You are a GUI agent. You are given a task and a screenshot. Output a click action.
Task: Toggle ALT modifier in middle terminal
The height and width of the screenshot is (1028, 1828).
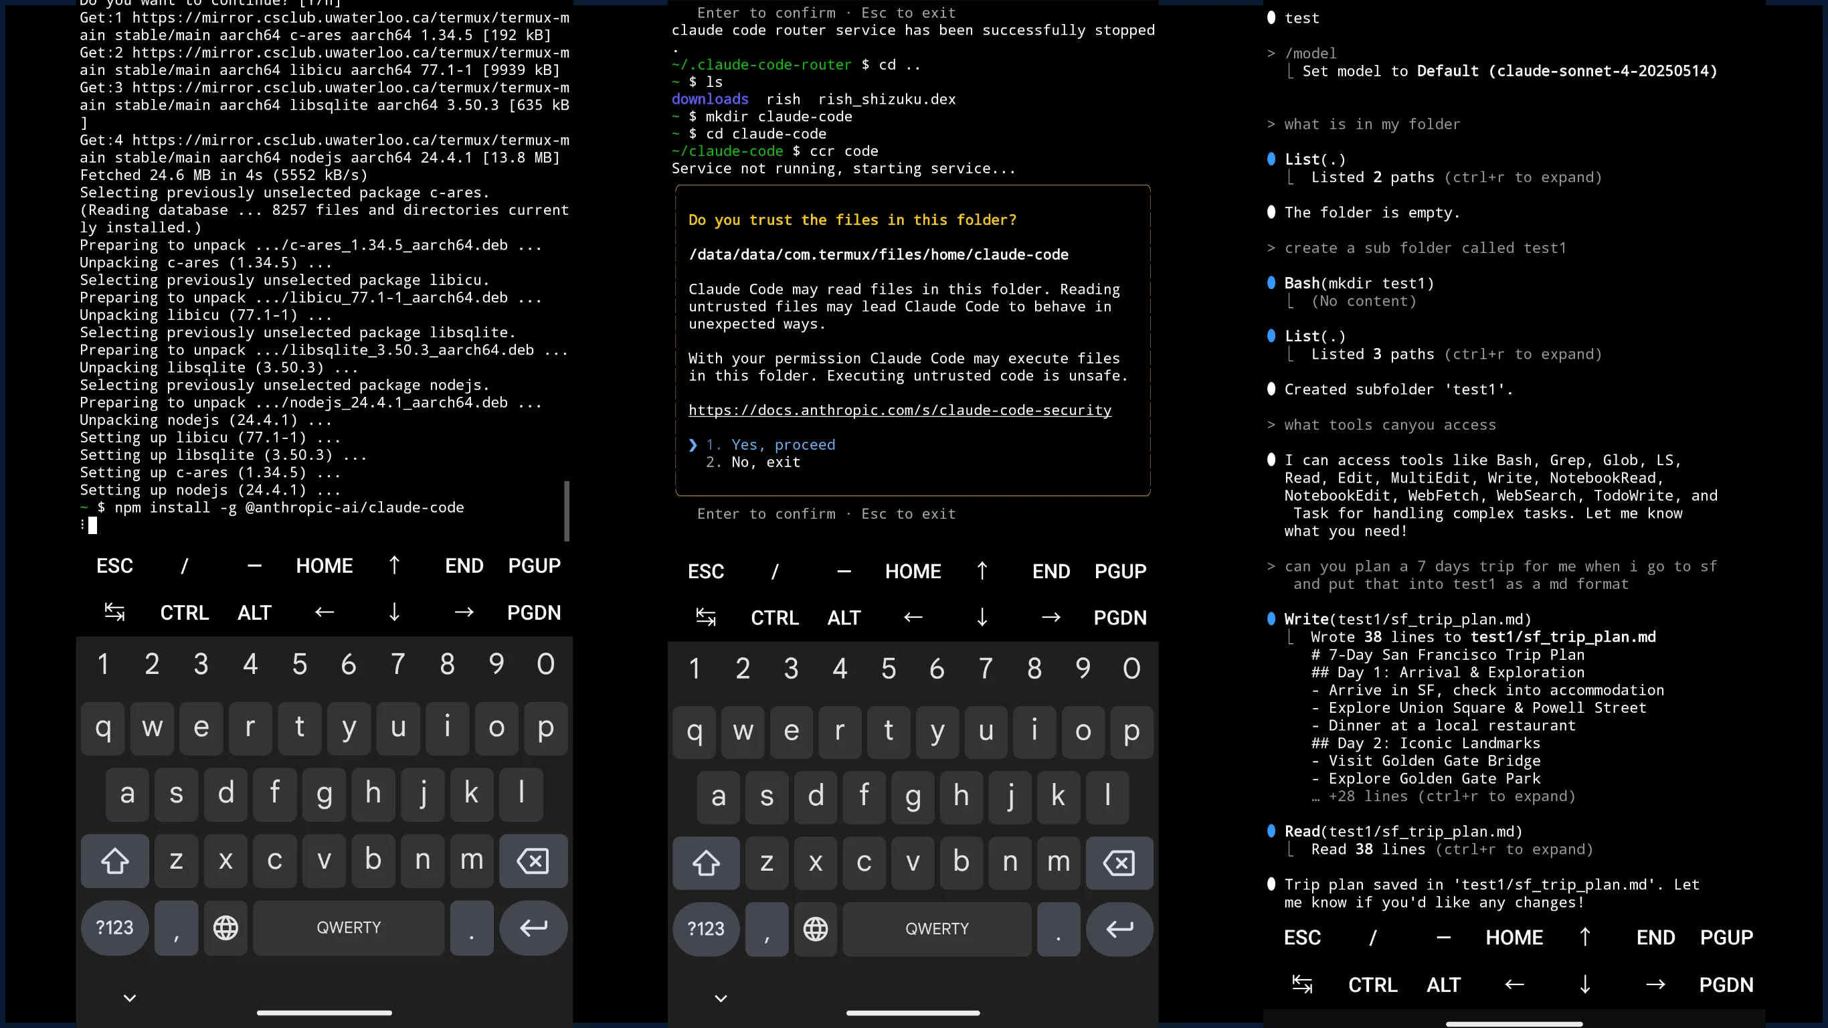click(844, 617)
